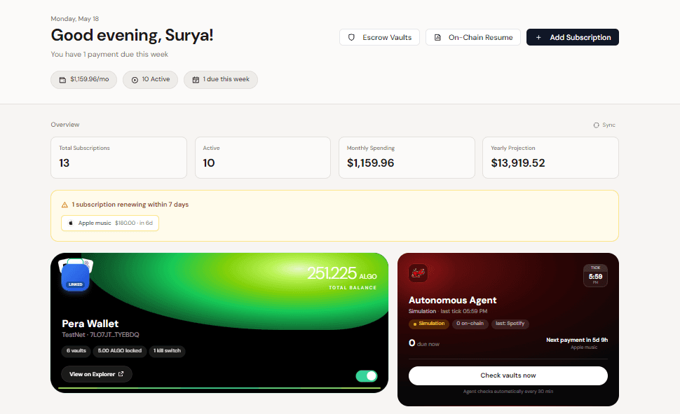Viewport: 680px width, 414px height.
Task: Click the Good evening, Surya! heading
Action: (132, 35)
